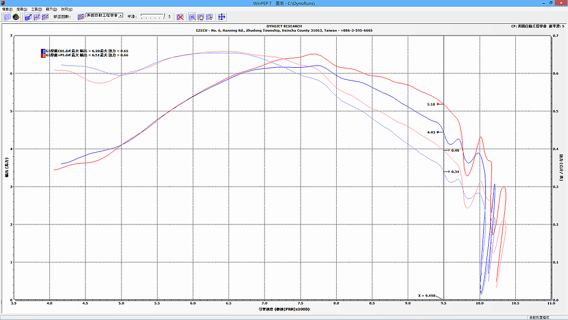The image size is (568, 320).
Task: Toggle the crosshair cursor tool
Action: [x=221, y=17]
